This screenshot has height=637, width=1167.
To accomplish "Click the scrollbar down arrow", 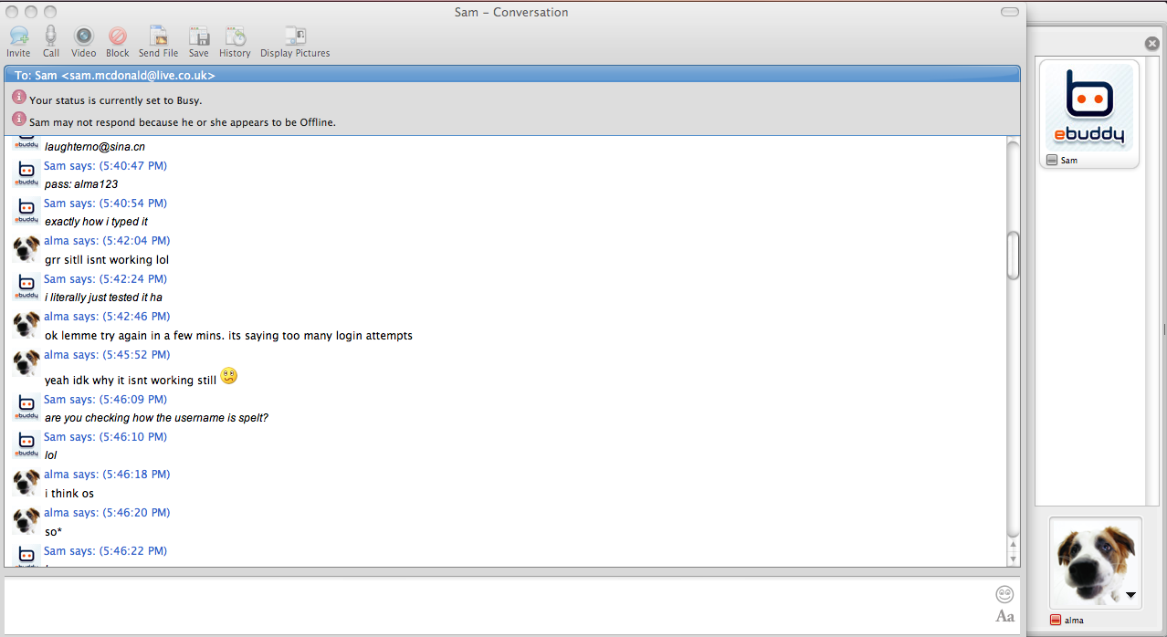I will click(x=1013, y=559).
